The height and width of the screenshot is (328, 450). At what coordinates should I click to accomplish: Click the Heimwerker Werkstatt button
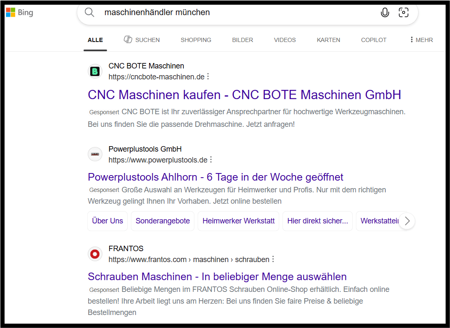(x=238, y=220)
